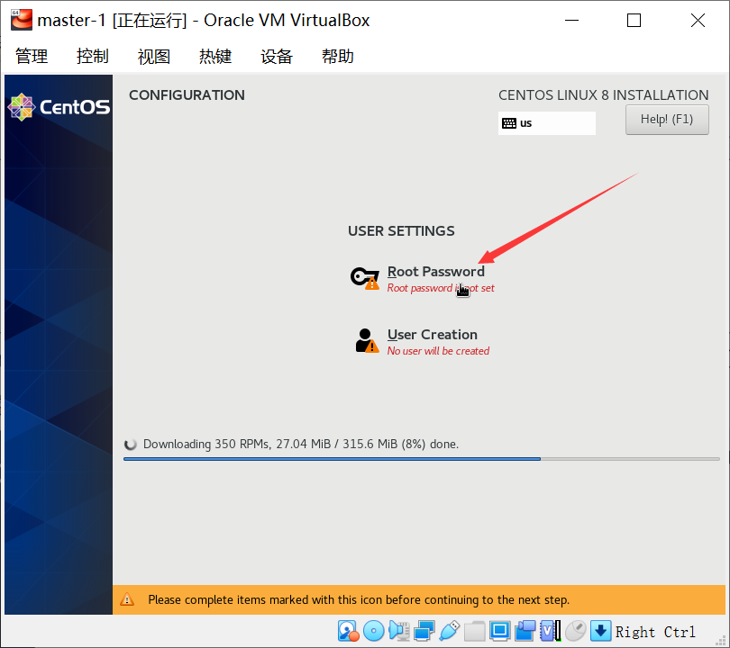Open the 热键 menu

[215, 56]
